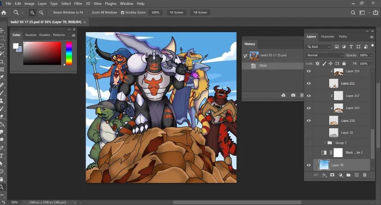Screen dimensions: 381x205
Task: Hide Layer 213 with its eye icon
Action: tap(309, 108)
